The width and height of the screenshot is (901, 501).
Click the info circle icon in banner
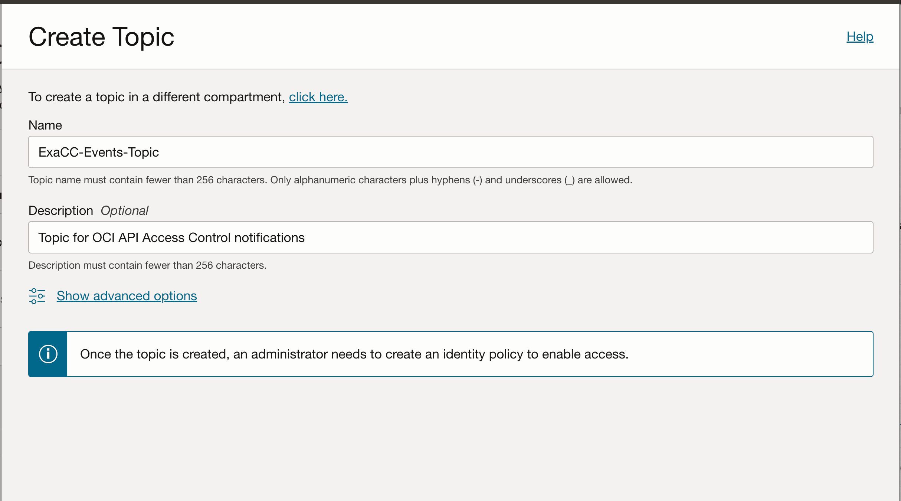(x=48, y=354)
